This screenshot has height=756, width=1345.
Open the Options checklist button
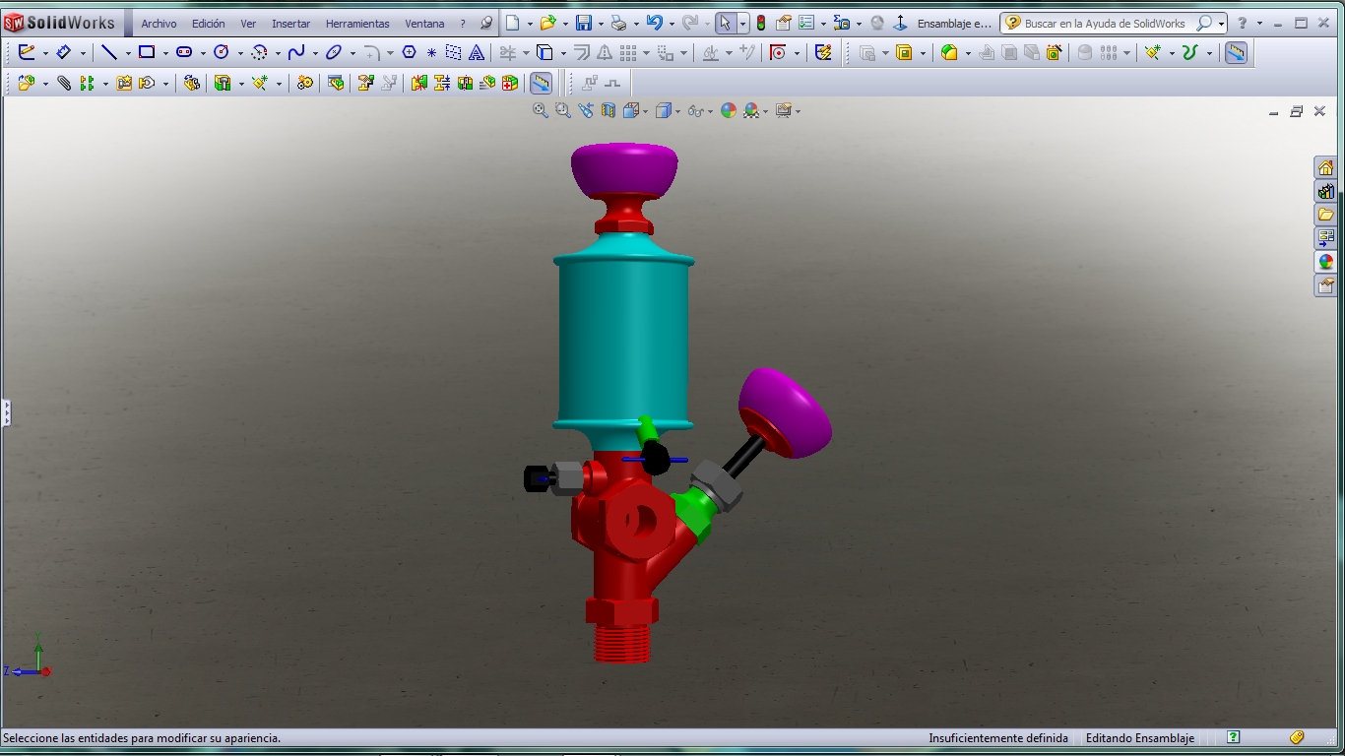click(x=806, y=23)
